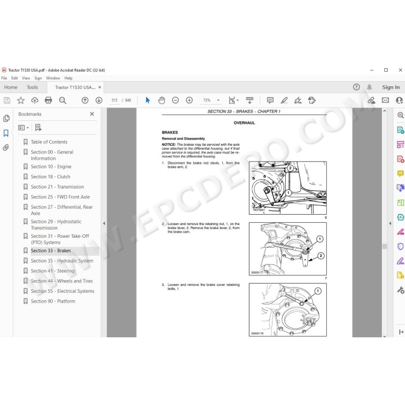Image resolution: width=405 pixels, height=405 pixels.
Task: Expand the right pane with arrow icon
Action: click(401, 332)
